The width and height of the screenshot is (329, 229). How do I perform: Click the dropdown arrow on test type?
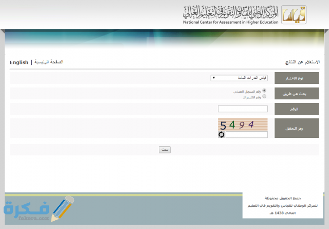pyautogui.click(x=214, y=78)
